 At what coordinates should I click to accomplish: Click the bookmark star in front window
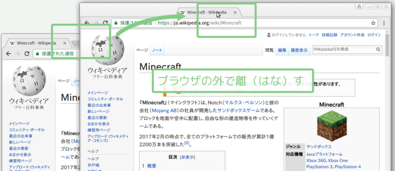(x=373, y=23)
